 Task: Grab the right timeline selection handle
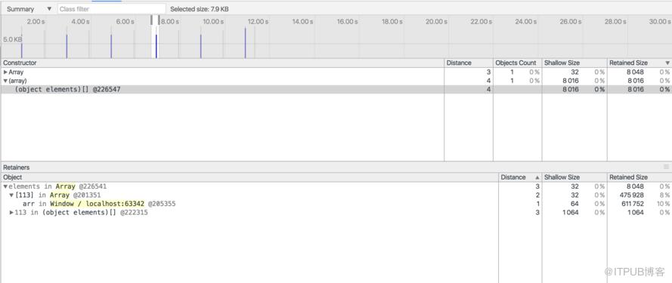pos(159,20)
